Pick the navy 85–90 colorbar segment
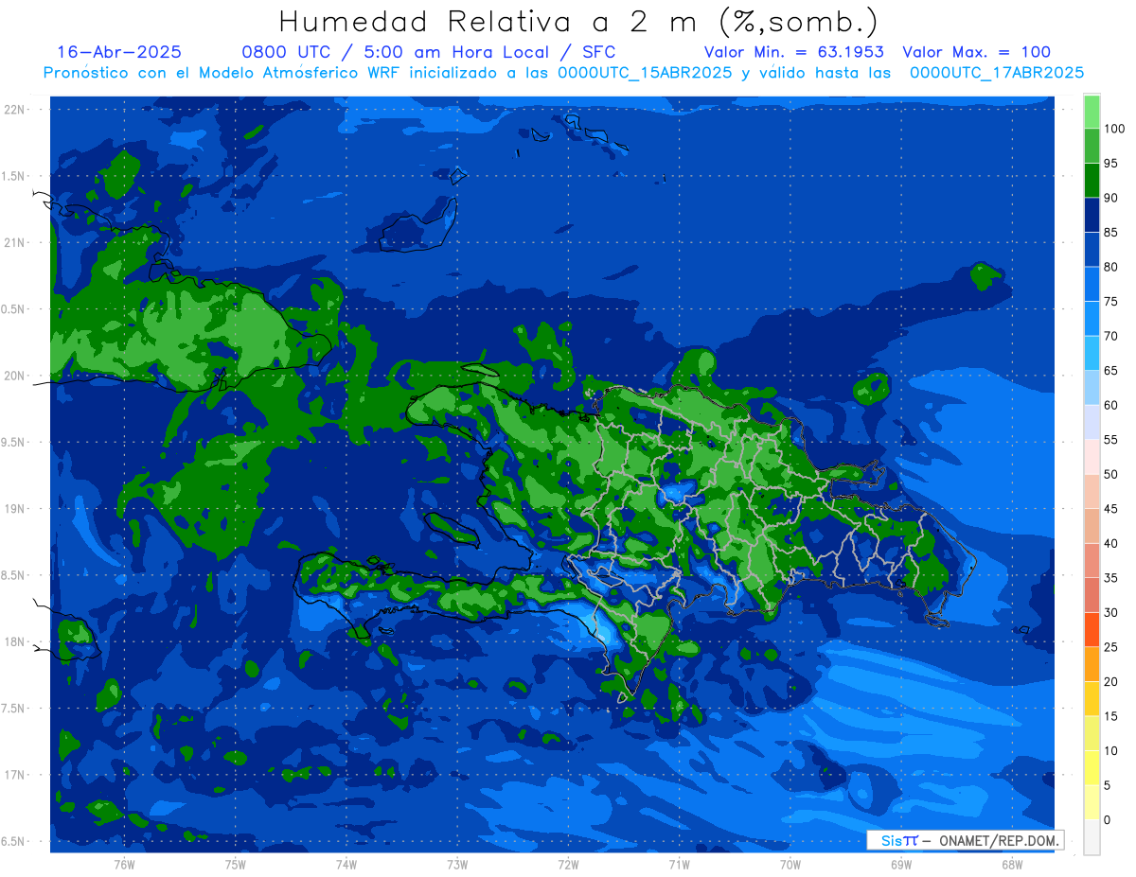The height and width of the screenshot is (877, 1136). pos(1092,215)
